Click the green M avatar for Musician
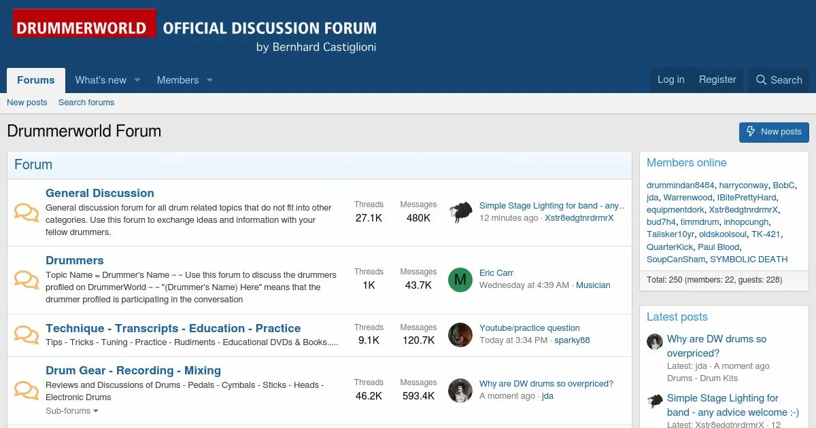 coord(460,279)
